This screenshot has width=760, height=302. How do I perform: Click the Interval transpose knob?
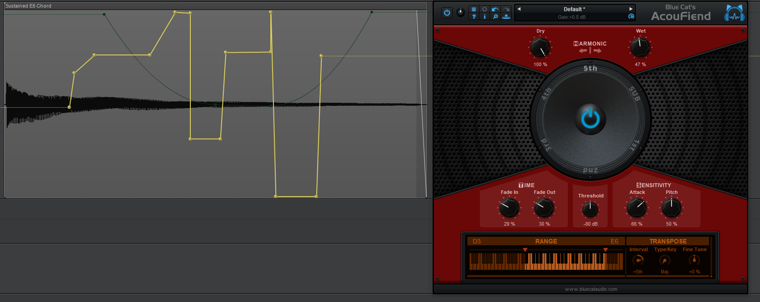pos(638,260)
